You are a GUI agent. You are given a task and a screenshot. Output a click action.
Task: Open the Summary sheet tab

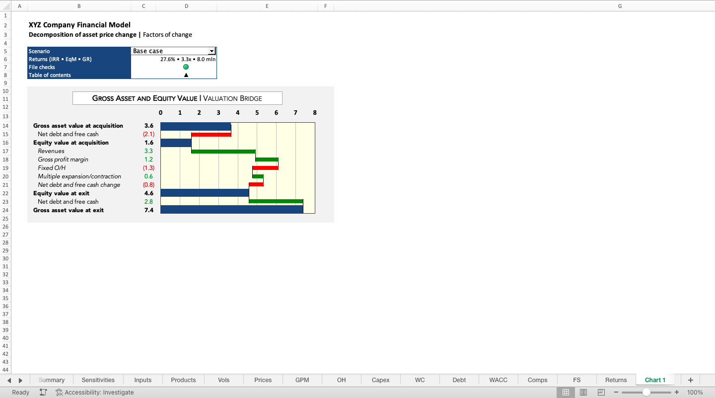click(52, 380)
